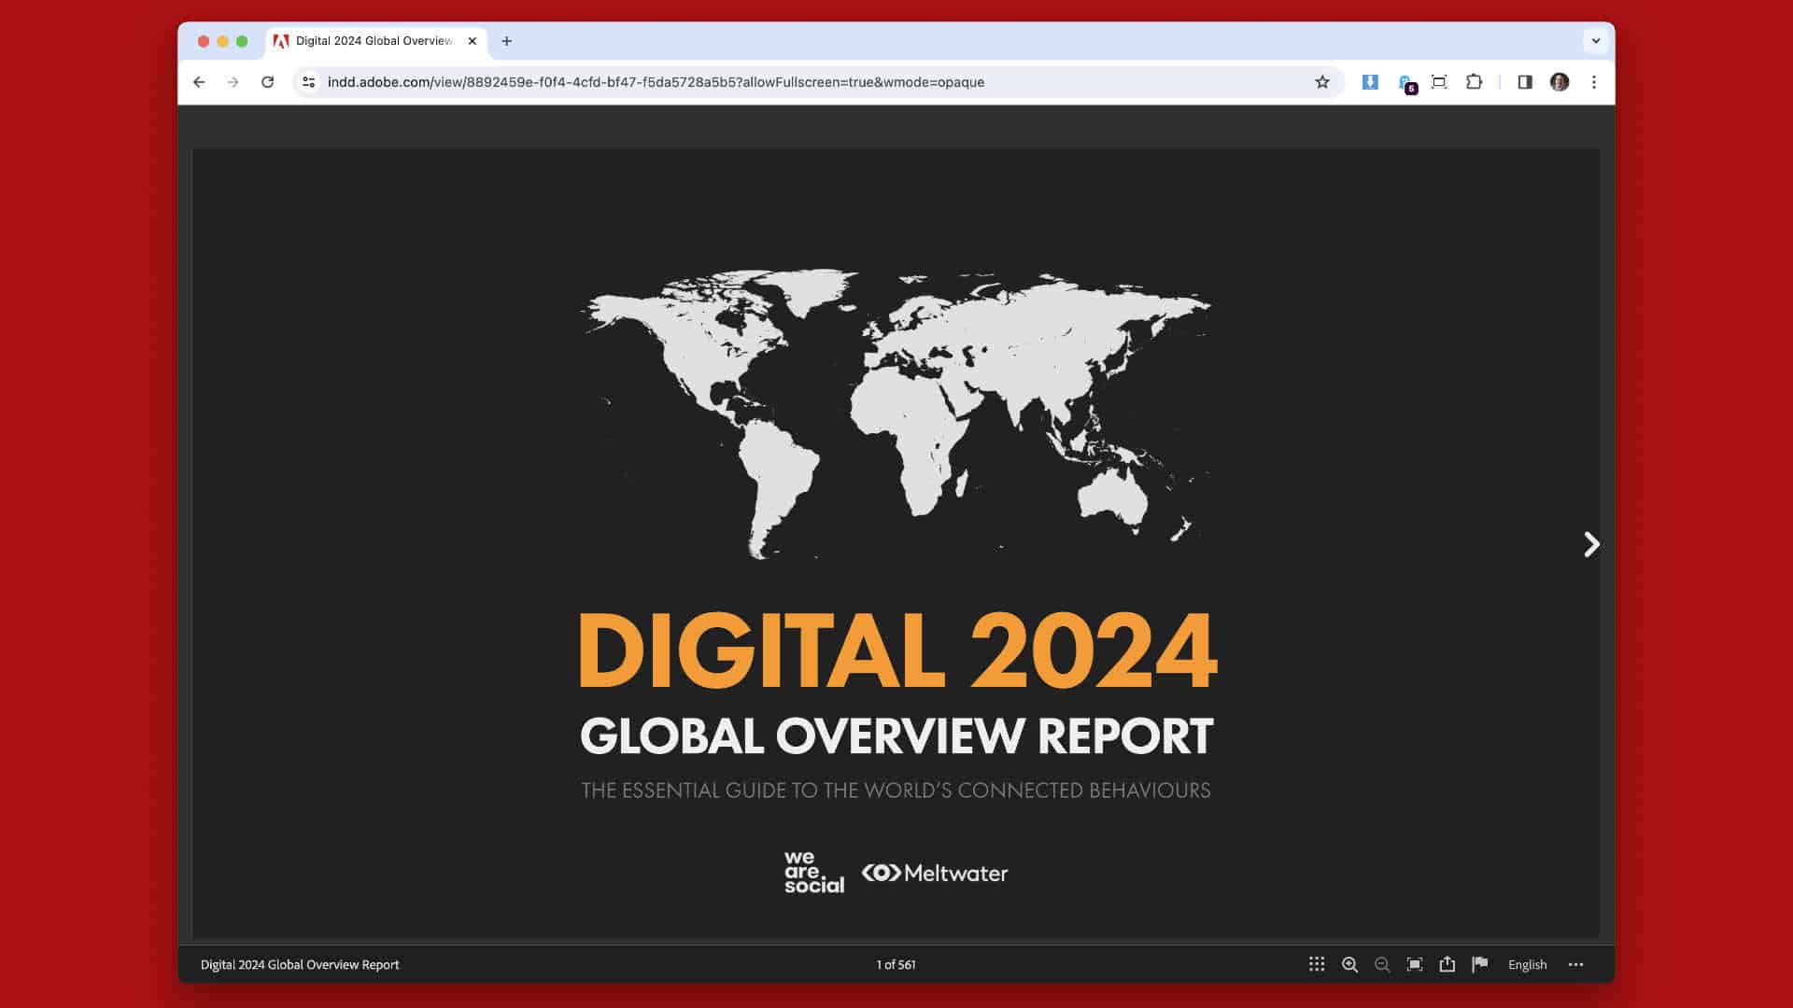Zoom out of the report page

click(1382, 964)
